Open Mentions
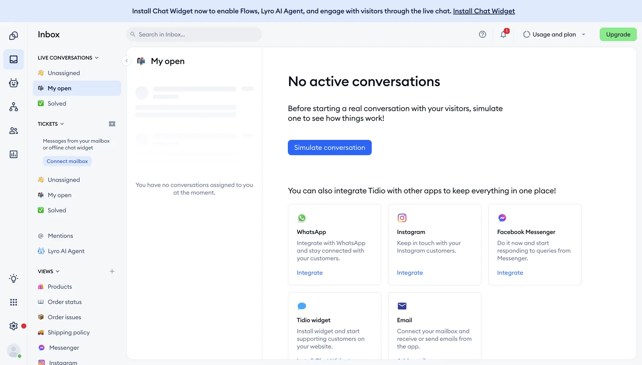 click(77, 236)
